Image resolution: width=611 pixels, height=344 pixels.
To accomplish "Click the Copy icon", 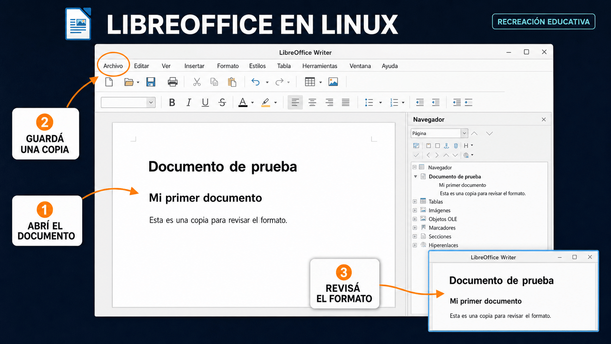I will pyautogui.click(x=214, y=82).
